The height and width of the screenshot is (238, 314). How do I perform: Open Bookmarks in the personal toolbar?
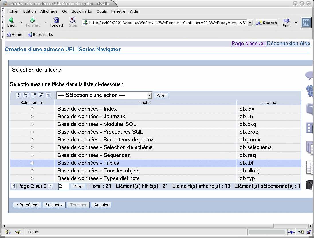click(x=40, y=35)
